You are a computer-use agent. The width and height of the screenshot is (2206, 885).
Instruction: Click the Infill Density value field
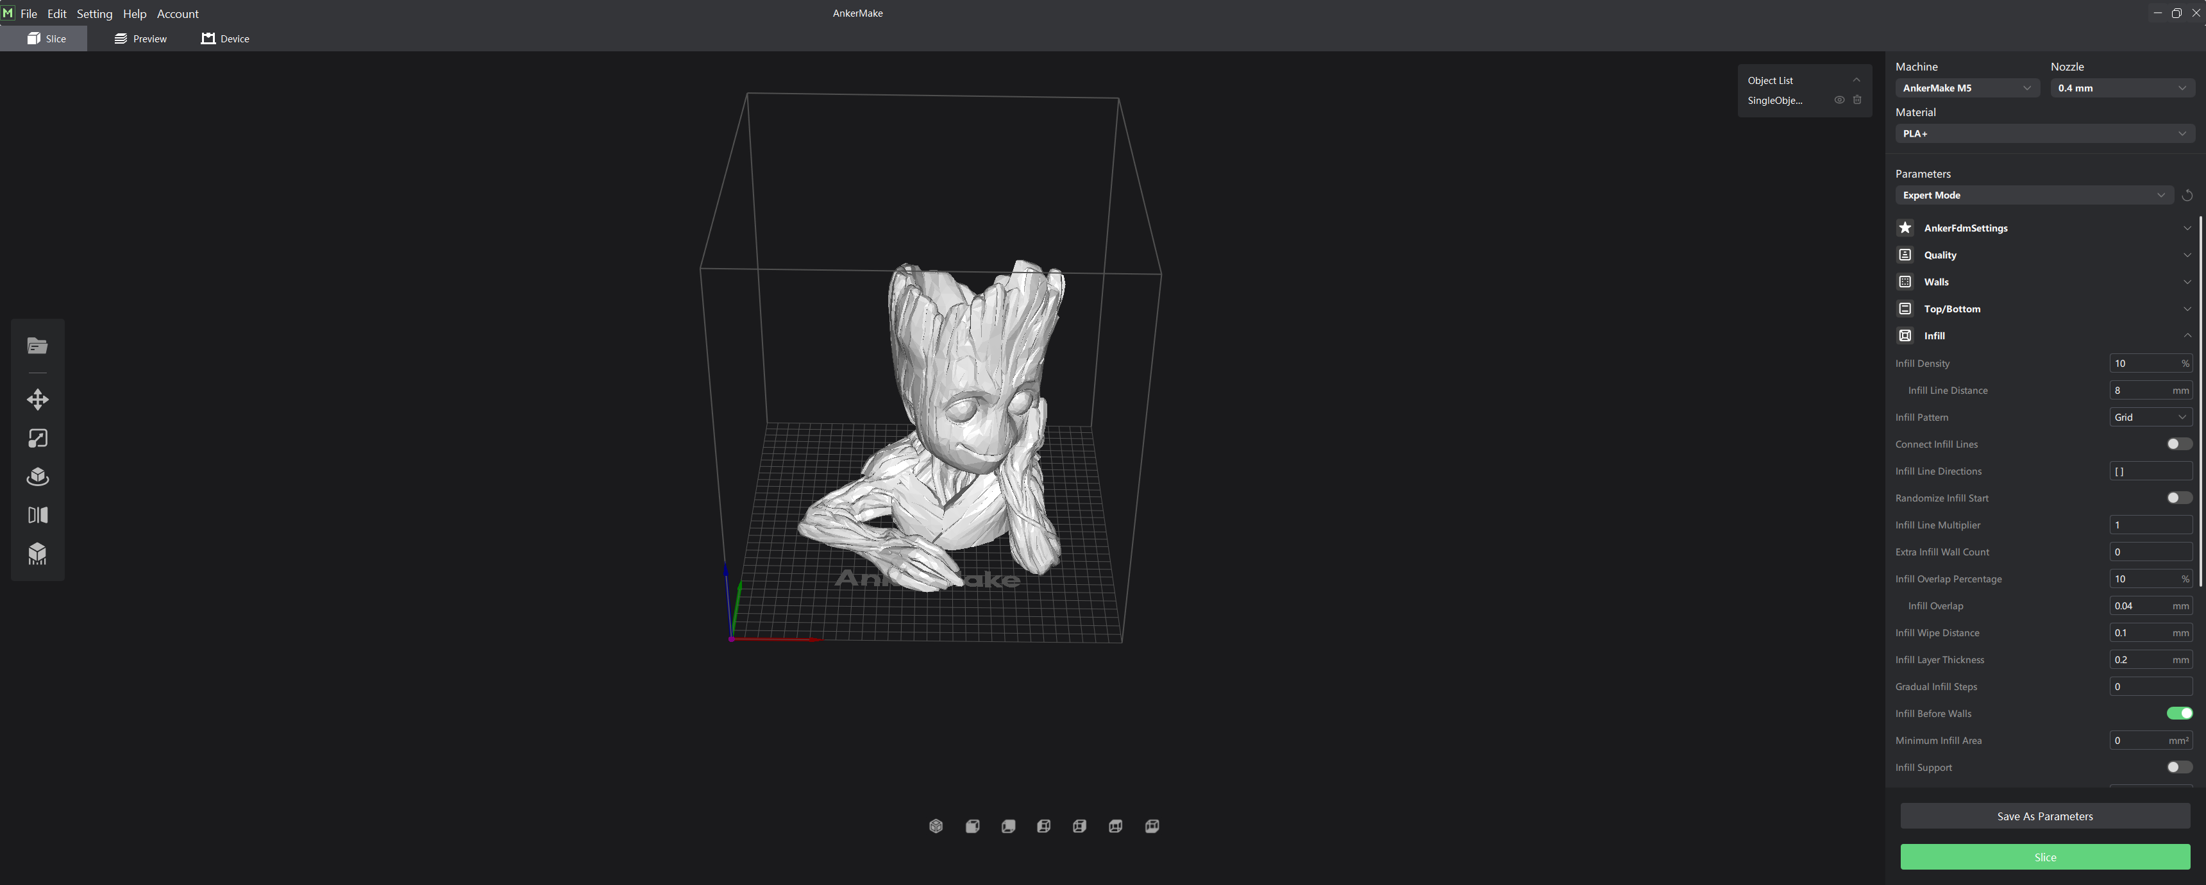2150,363
